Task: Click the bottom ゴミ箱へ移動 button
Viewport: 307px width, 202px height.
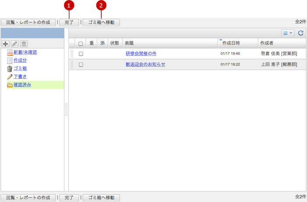Action: coord(101,198)
